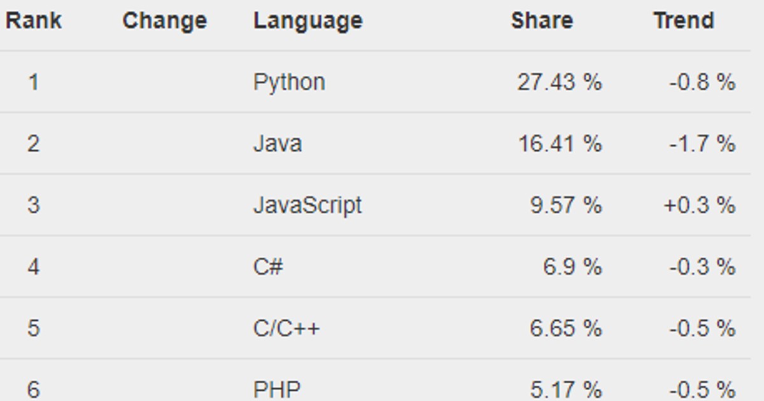Click the -1.7 % trend value
Viewport: 764px width, 401px height.
(x=702, y=144)
